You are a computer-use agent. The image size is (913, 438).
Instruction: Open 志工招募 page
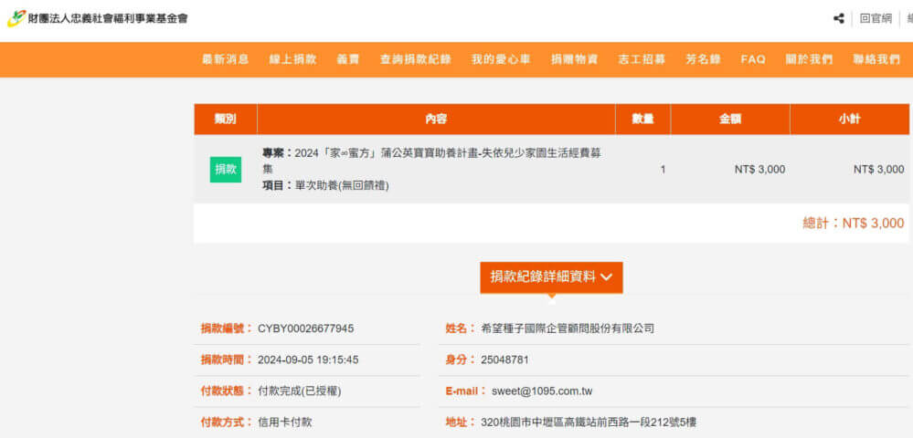[x=642, y=59]
